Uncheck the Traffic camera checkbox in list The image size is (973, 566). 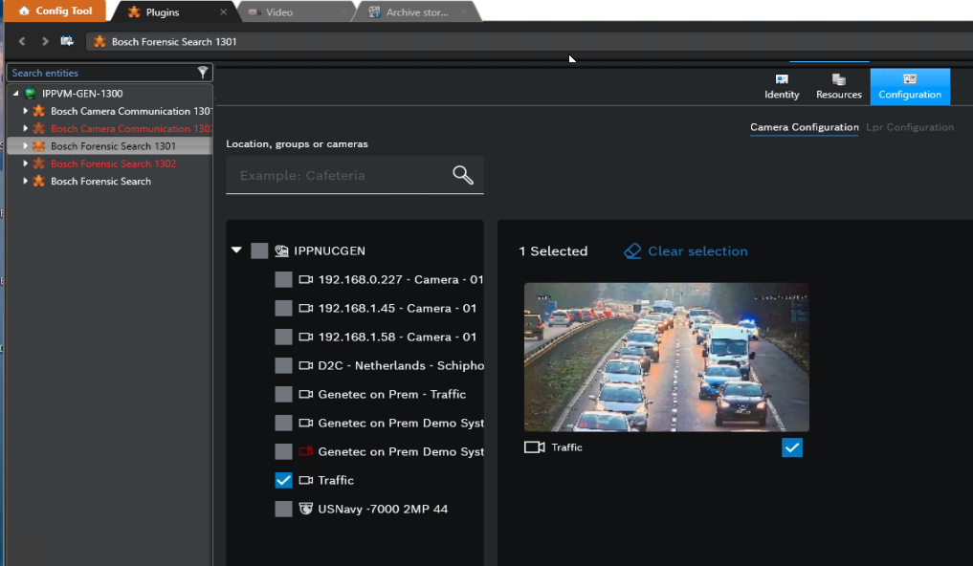coord(283,480)
